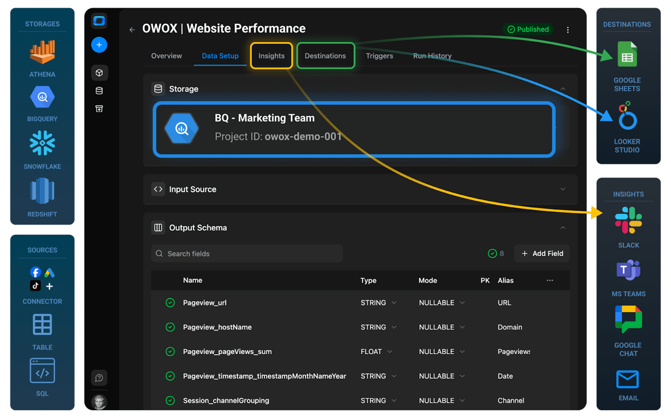
Task: Click the Published status badge
Action: point(528,29)
